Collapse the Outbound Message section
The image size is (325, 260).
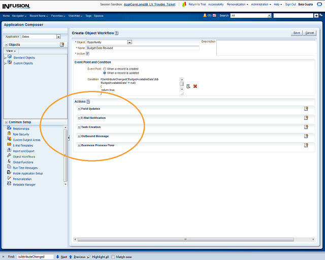click(79, 136)
